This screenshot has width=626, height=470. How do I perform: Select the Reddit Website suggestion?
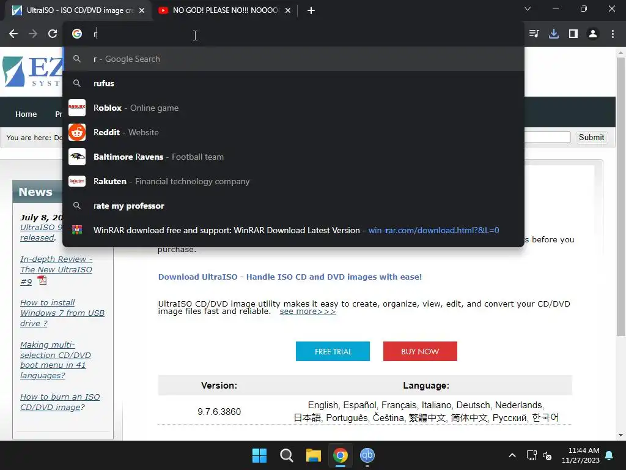click(x=293, y=132)
